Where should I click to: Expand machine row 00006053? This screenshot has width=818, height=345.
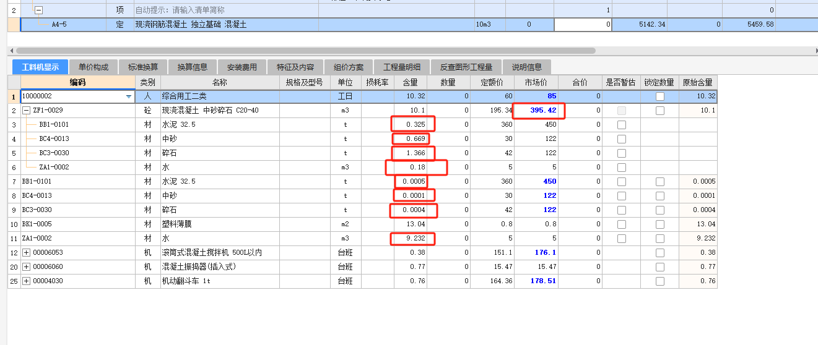coord(26,253)
